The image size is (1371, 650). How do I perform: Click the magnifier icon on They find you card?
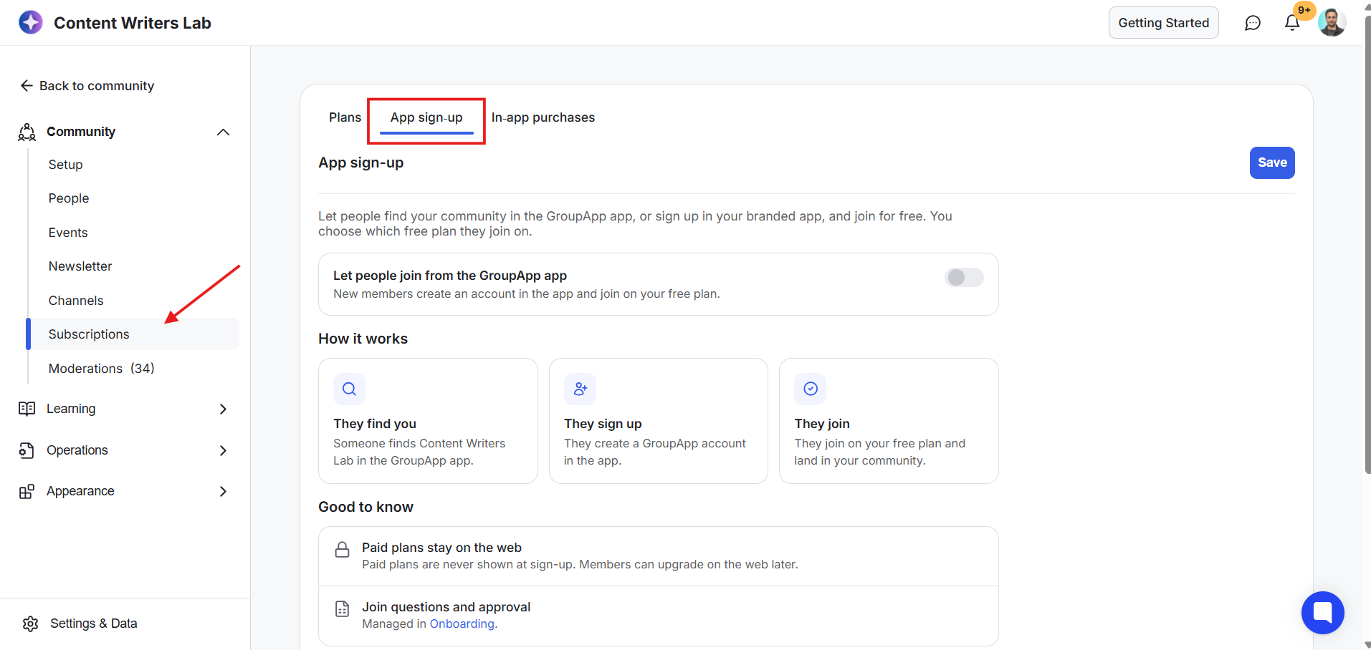349,389
